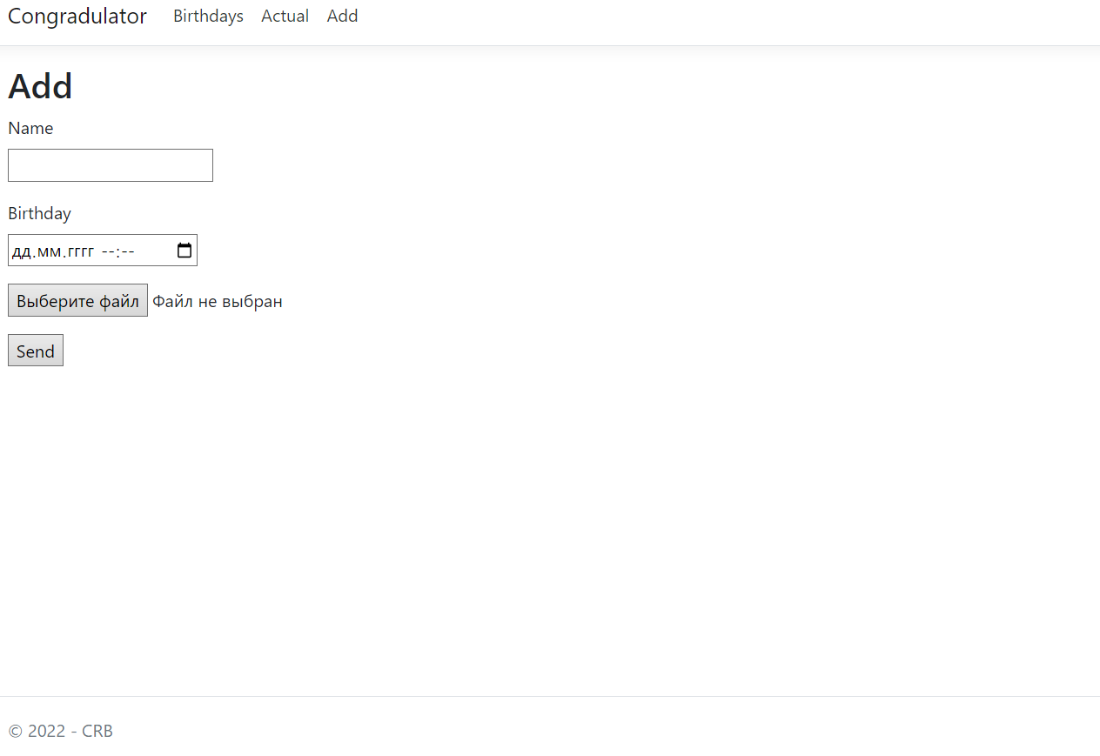The height and width of the screenshot is (756, 1100).
Task: Open the Birthdays page
Action: click(x=208, y=16)
